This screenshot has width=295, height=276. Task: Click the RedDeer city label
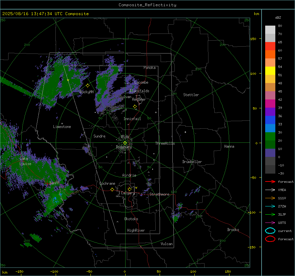click(x=139, y=99)
